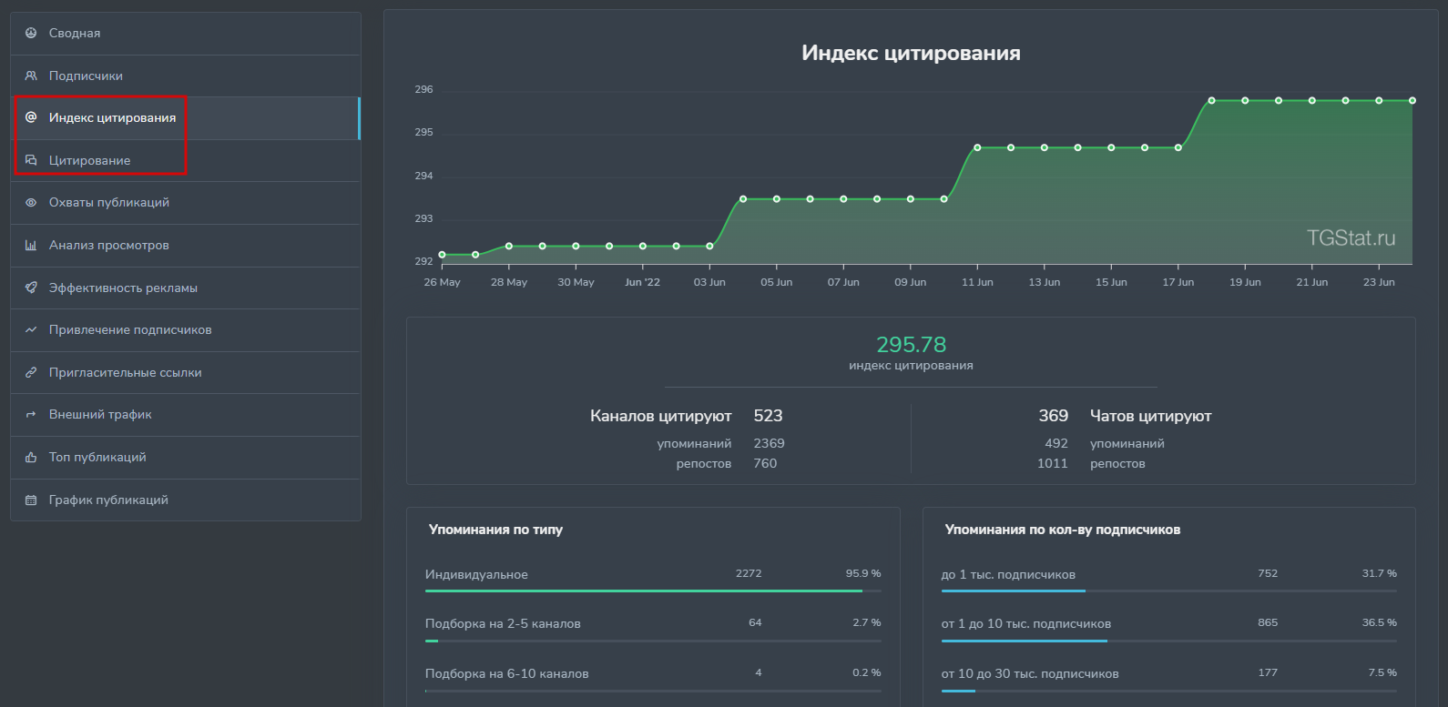This screenshot has width=1448, height=707.
Task: Click the Подписчики people icon
Action: [31, 76]
